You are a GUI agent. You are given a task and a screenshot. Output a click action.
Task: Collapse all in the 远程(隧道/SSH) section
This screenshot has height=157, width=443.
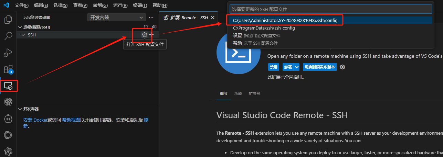point(154,27)
